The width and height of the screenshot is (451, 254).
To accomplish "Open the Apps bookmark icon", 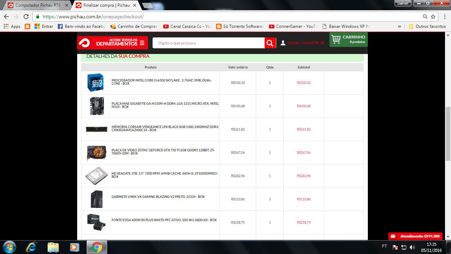I will [6, 26].
